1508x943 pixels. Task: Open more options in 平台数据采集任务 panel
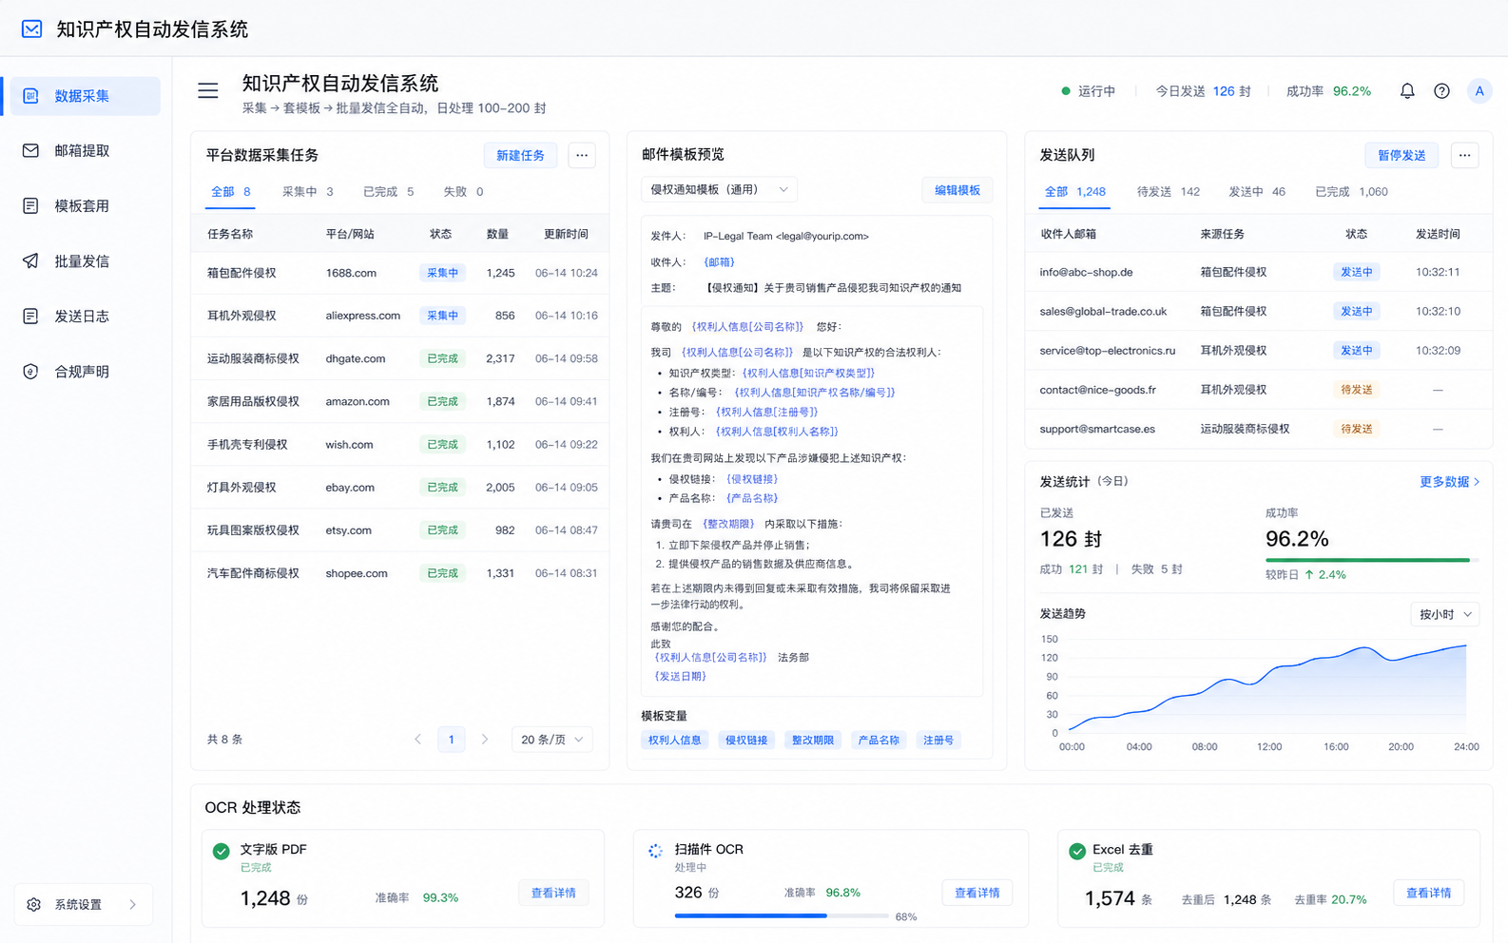point(582,155)
